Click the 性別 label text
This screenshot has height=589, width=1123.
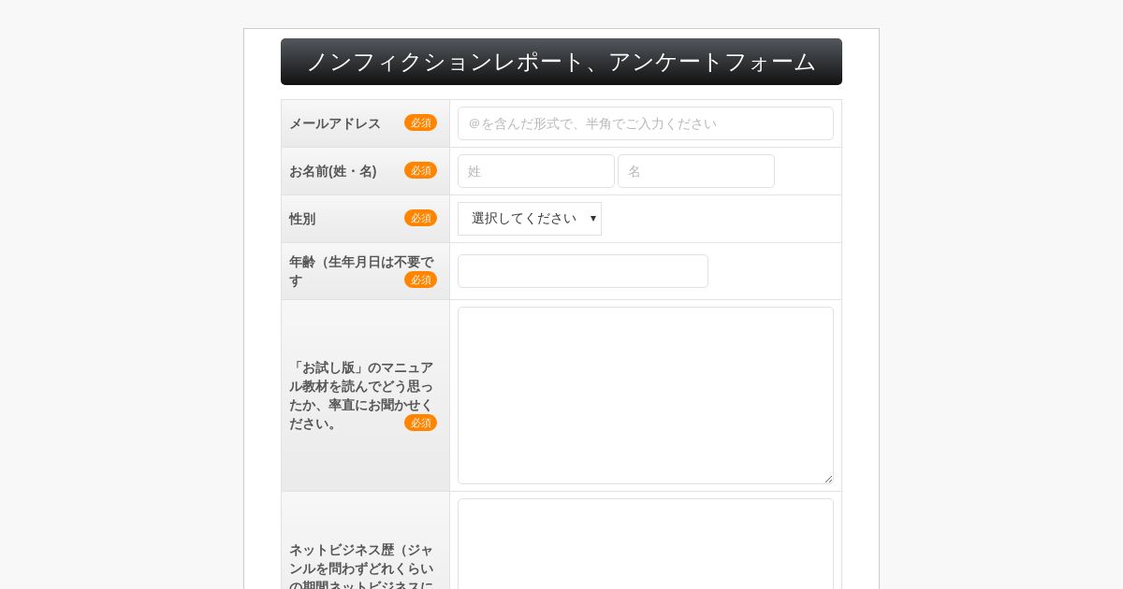pyautogui.click(x=302, y=219)
